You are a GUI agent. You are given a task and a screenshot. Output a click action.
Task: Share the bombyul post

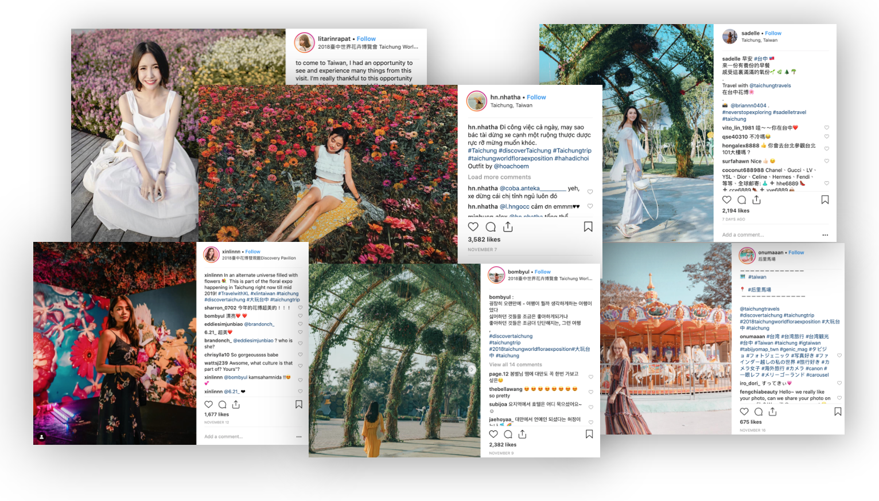point(522,434)
